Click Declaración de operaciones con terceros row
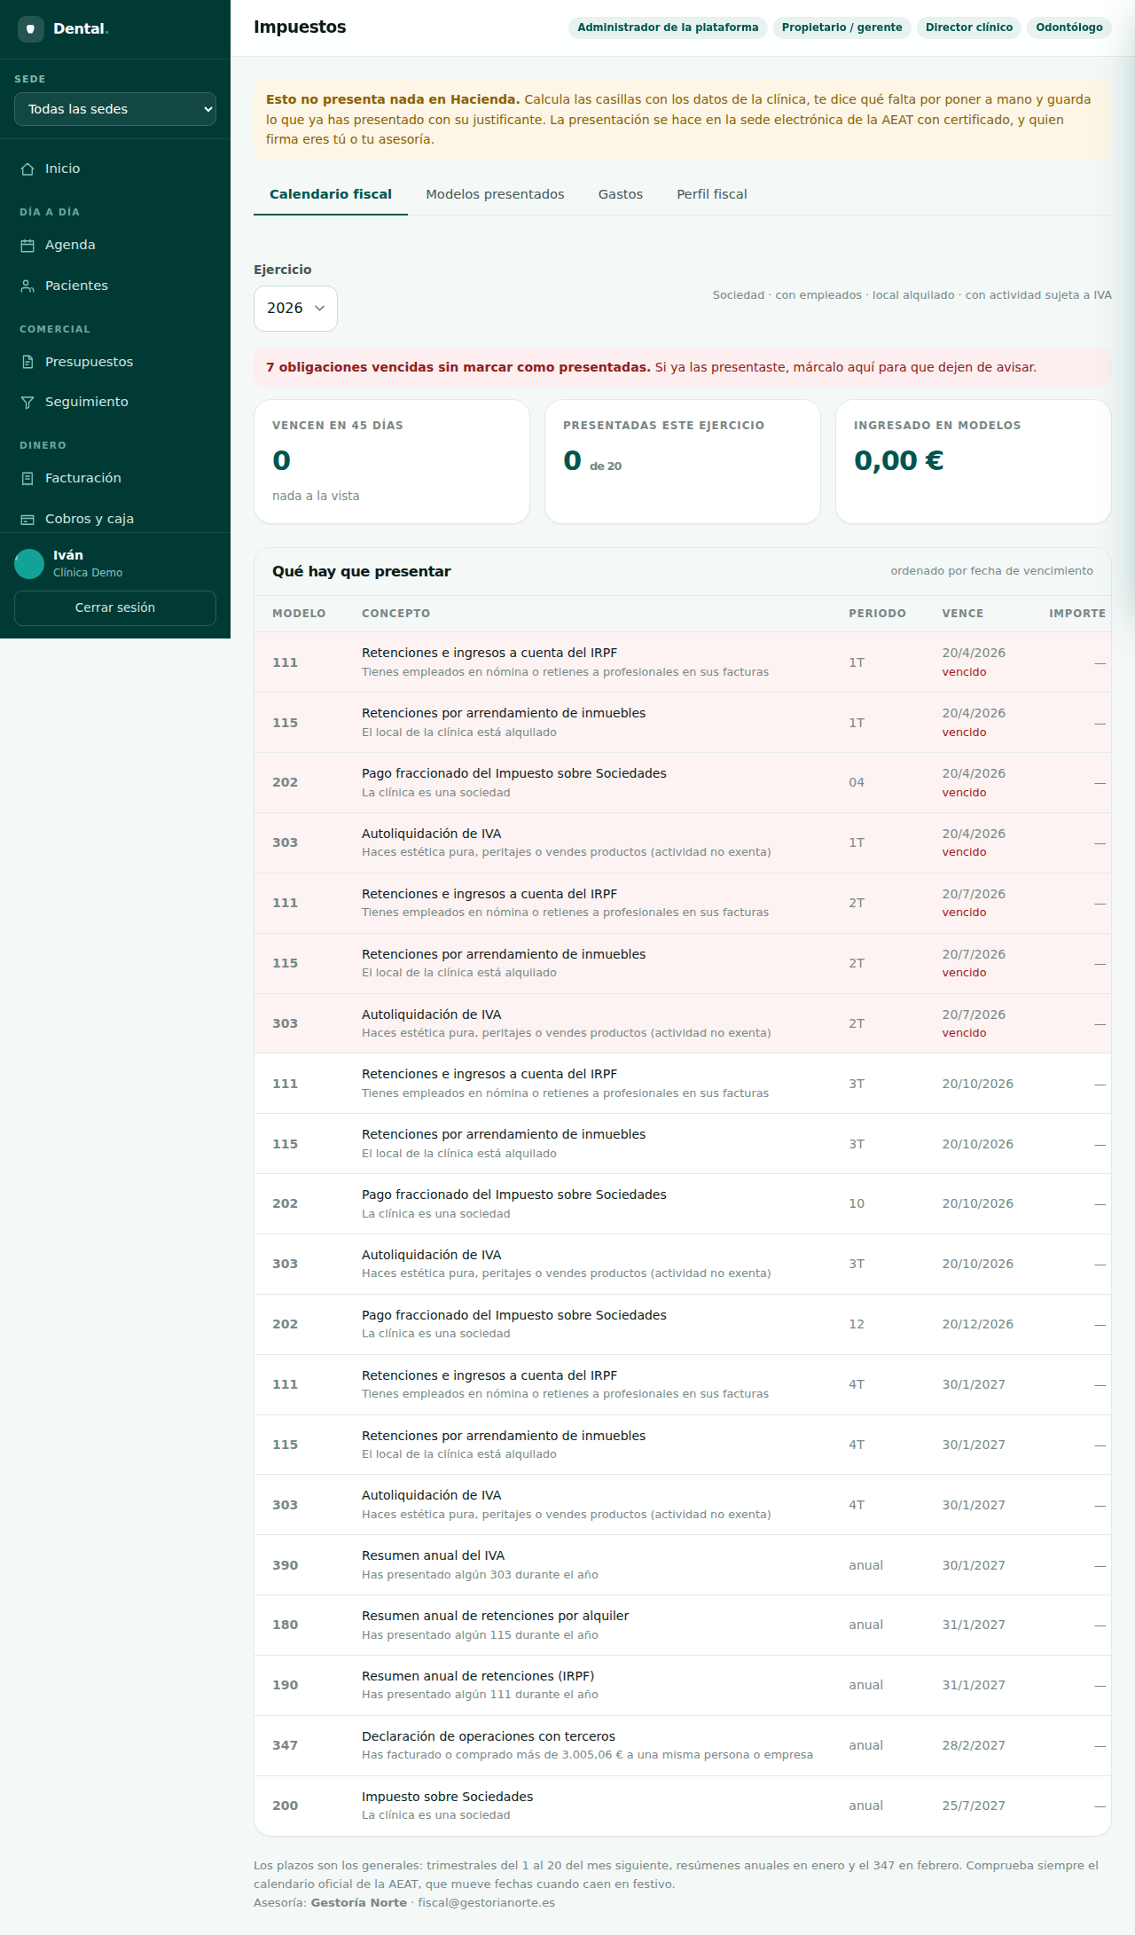Image resolution: width=1135 pixels, height=1935 pixels. pos(683,1745)
